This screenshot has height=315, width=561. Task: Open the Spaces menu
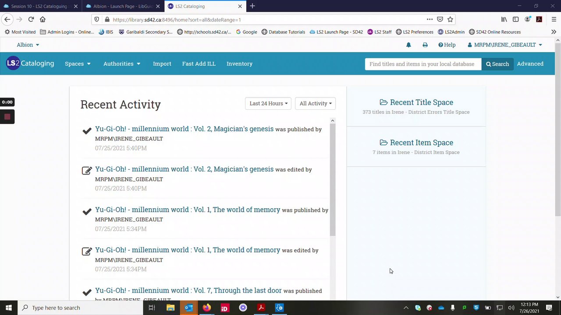[x=78, y=64]
